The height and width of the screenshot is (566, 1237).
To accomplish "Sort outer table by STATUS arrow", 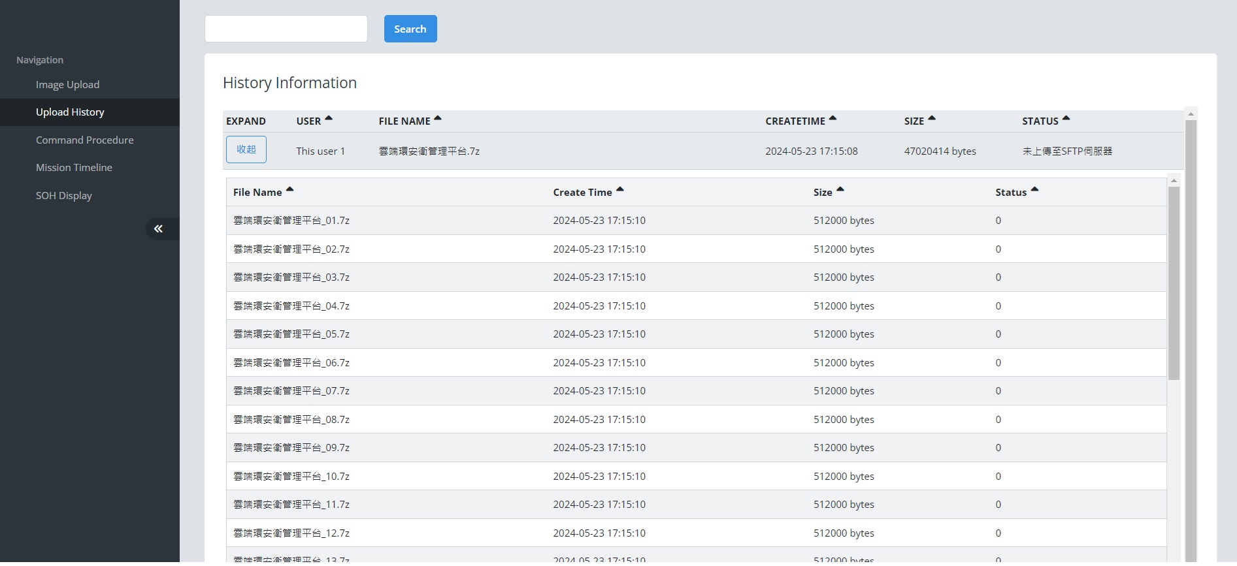I will pos(1066,119).
